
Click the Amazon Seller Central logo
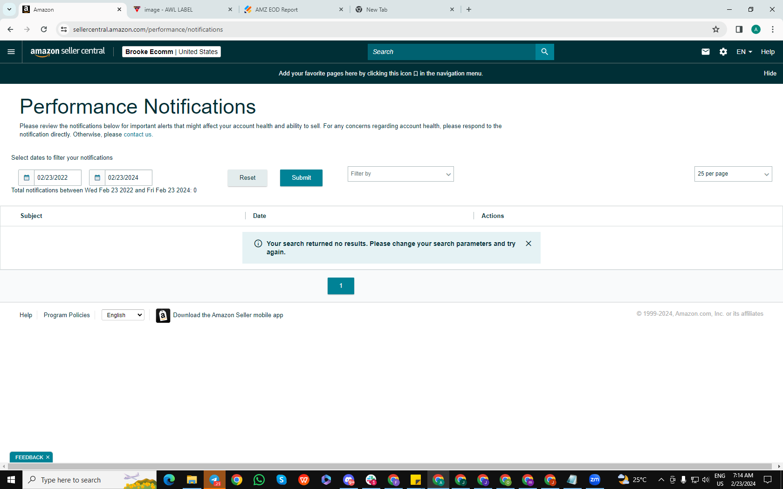tap(68, 52)
